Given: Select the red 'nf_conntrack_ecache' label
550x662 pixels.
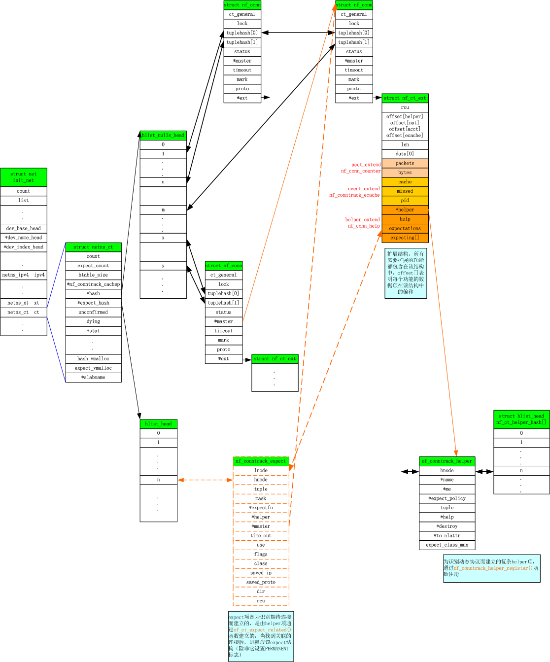Looking at the screenshot, I should (355, 195).
